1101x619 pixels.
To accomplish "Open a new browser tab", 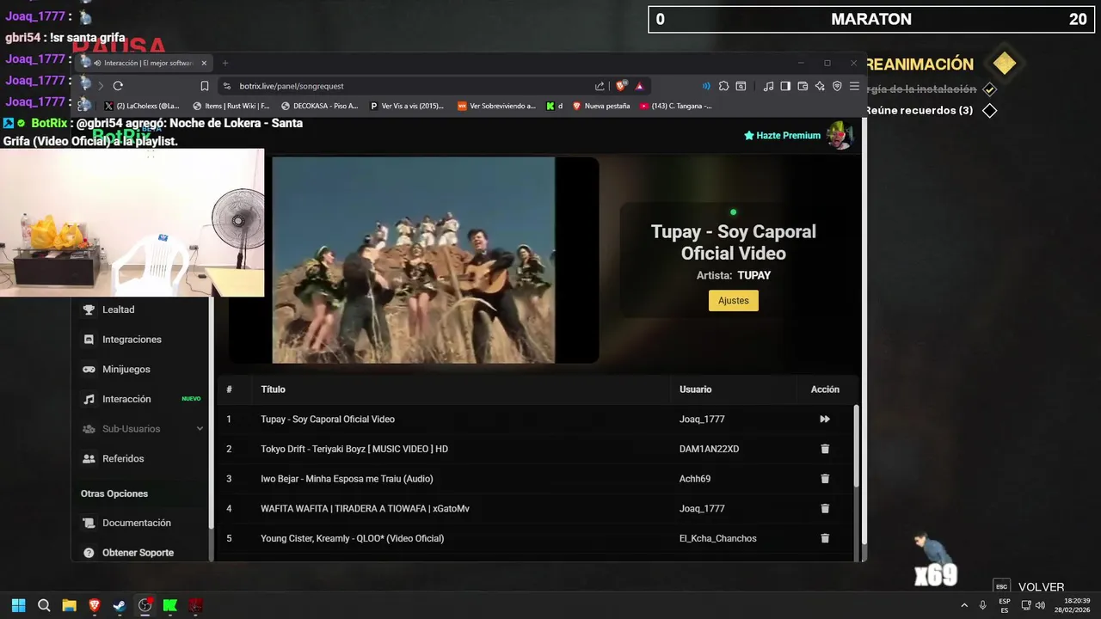I will [x=225, y=63].
